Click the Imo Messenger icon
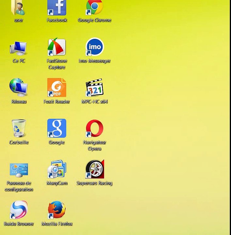Screen dimensions: 231x235 click(x=95, y=47)
